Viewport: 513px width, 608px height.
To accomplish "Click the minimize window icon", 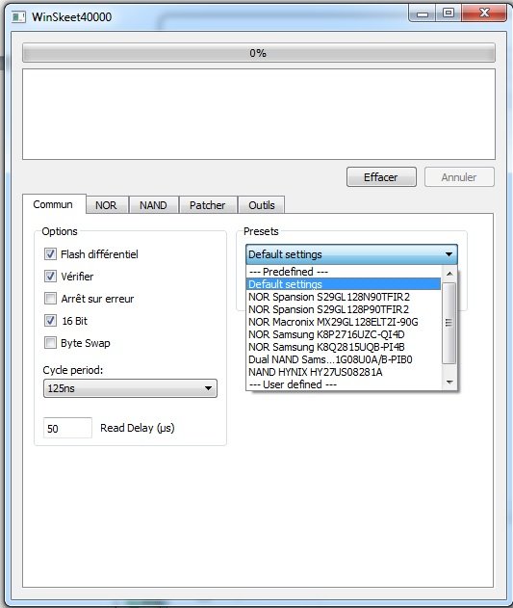I will (423, 13).
